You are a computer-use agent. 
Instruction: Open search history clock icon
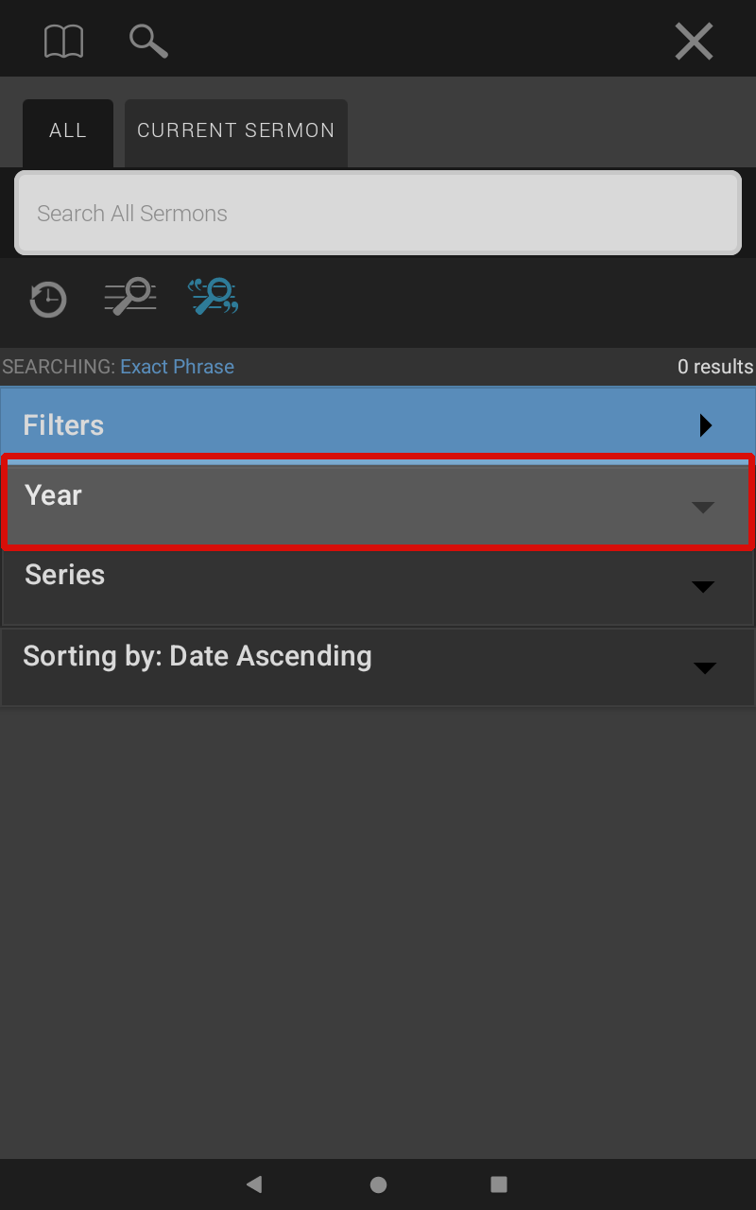(x=47, y=299)
